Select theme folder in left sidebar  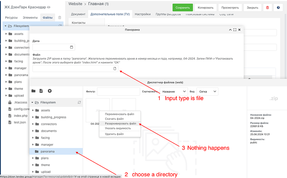coord(19,89)
